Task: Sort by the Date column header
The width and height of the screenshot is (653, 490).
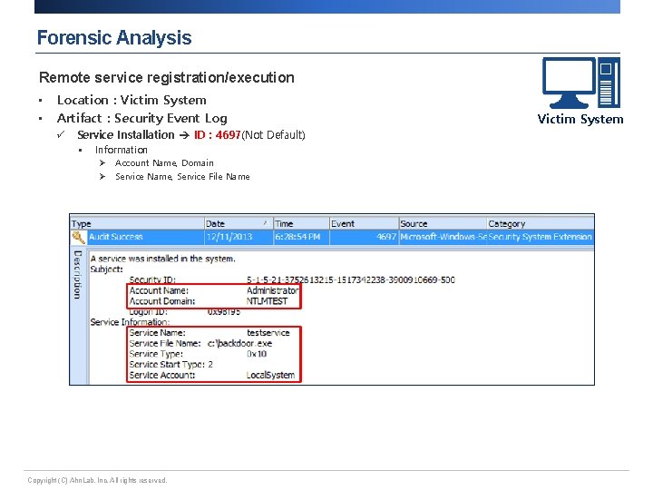Action: [x=239, y=223]
